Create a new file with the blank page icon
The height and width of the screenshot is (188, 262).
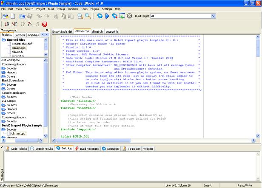pos(13,16)
